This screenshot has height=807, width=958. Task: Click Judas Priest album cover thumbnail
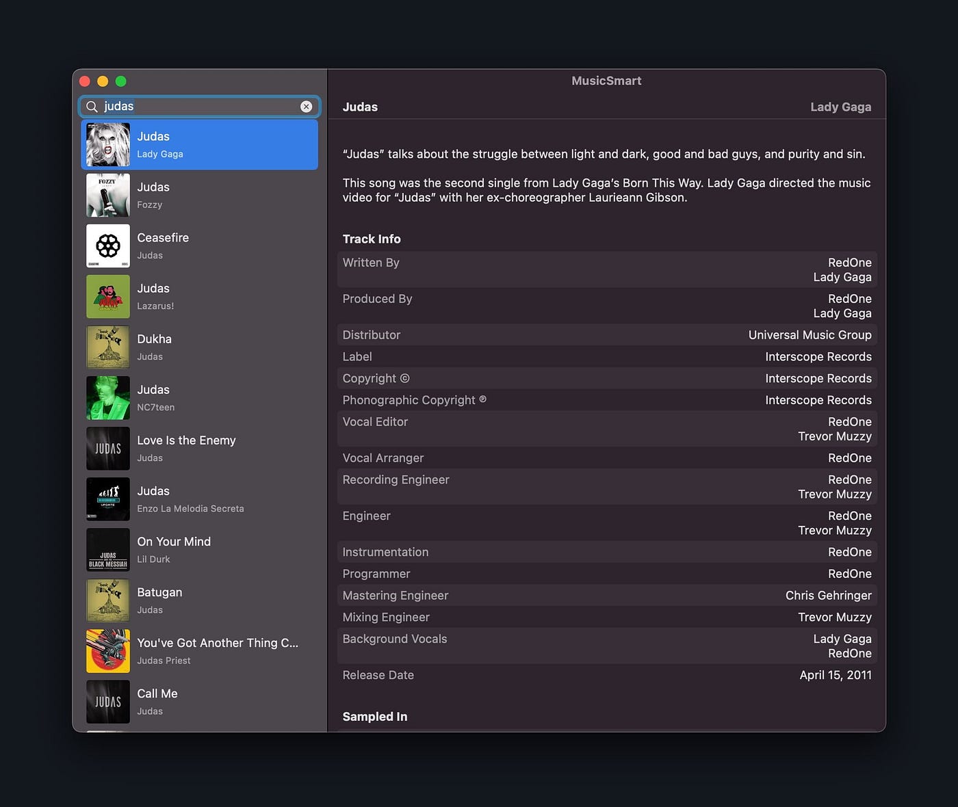[108, 651]
